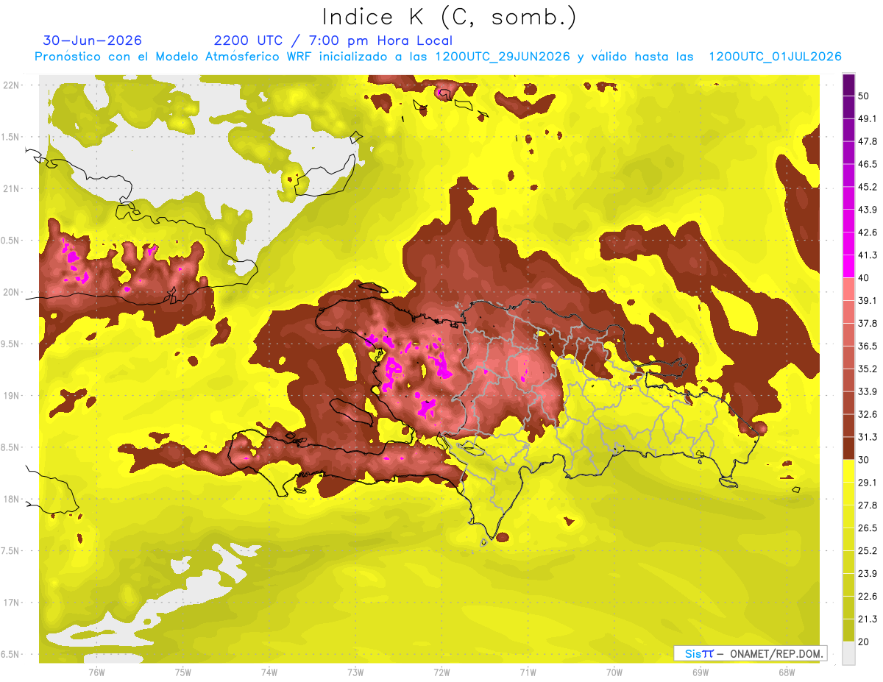This screenshot has height=682, width=883.
Task: Click longitude axis label "68W"
Action: tap(787, 672)
